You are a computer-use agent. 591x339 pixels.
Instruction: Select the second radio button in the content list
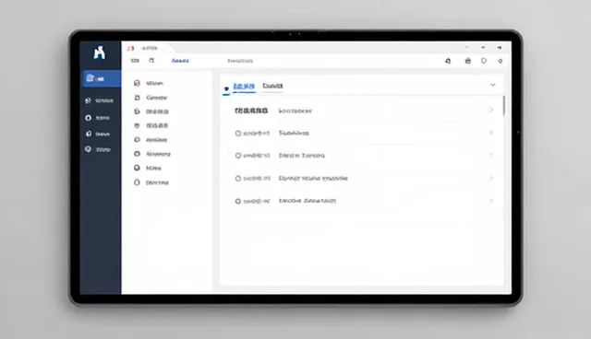pos(238,156)
